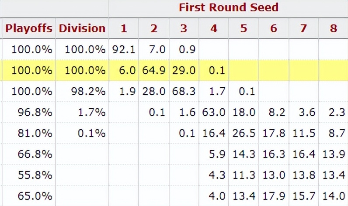This screenshot has height=206, width=348.
Task: Click seed column header 6
Action: [x=274, y=29]
